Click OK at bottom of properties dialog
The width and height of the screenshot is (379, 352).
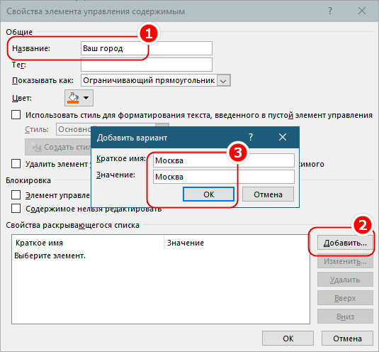click(x=288, y=339)
